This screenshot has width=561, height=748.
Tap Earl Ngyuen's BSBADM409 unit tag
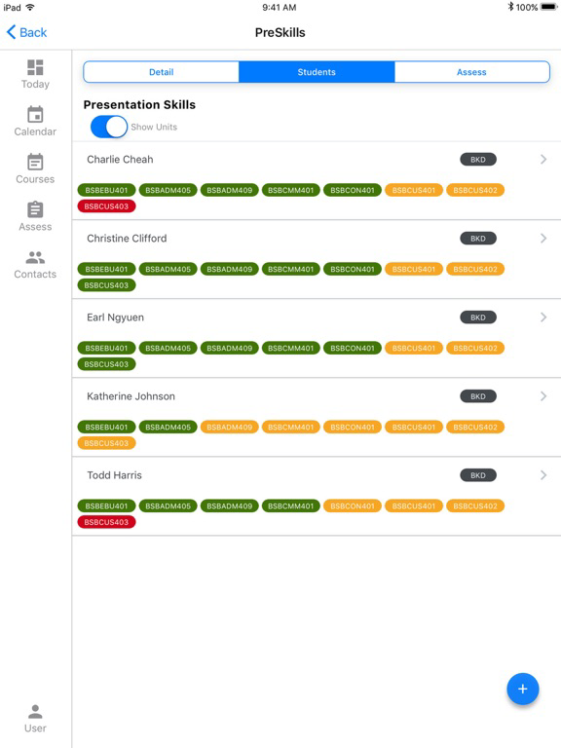tap(230, 349)
